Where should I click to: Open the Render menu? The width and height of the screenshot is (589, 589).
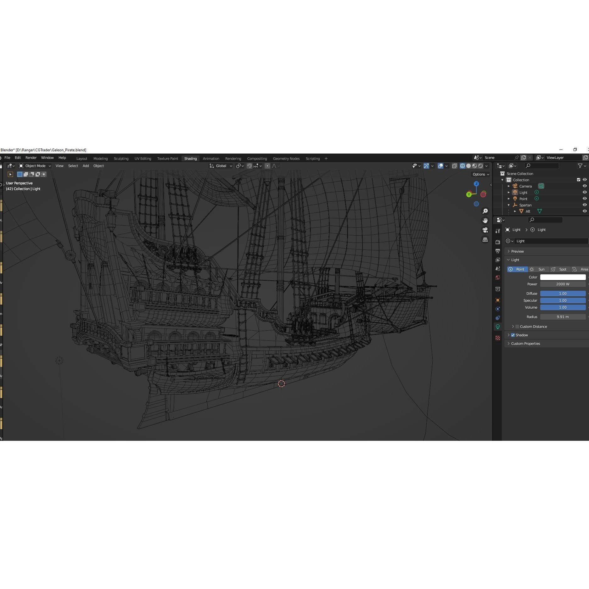click(x=31, y=158)
